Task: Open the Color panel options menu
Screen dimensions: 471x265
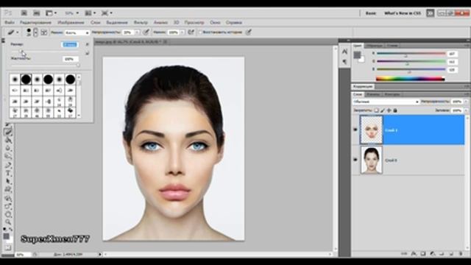Action: coord(467,46)
